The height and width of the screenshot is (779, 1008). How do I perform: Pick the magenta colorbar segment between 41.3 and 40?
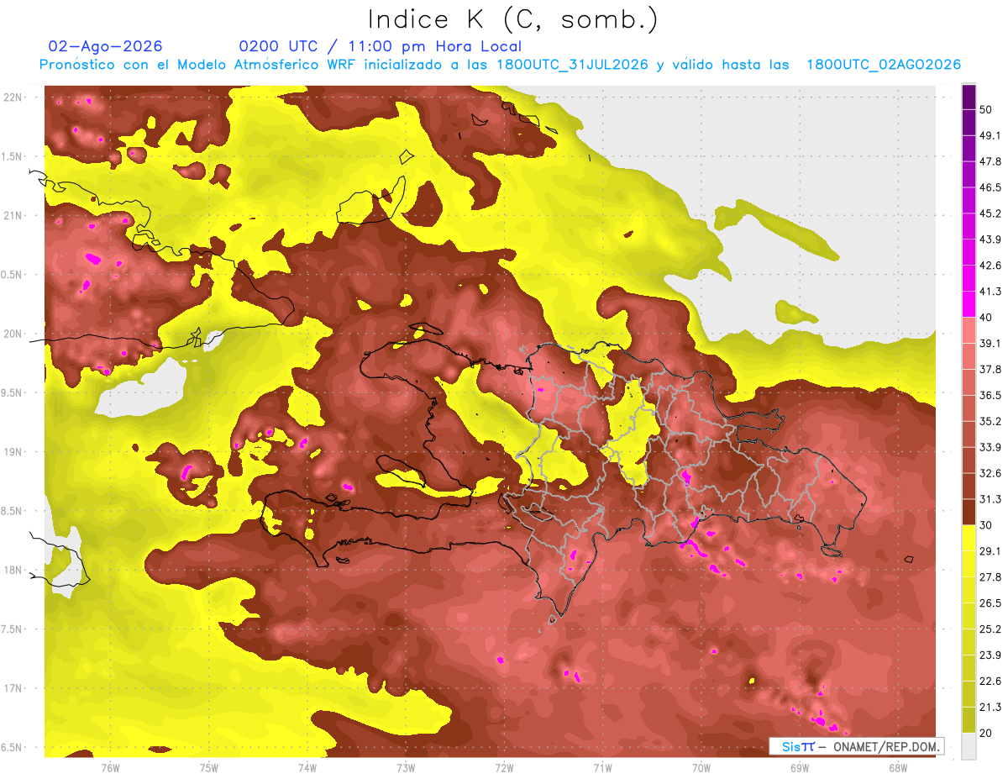tap(969, 304)
